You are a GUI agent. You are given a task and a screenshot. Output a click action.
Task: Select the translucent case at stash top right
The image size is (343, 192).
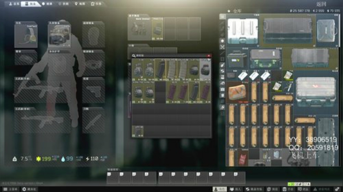[327, 31]
